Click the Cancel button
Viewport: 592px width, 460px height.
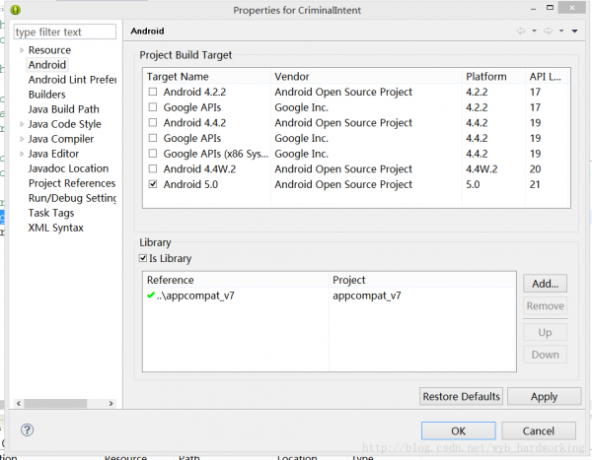click(539, 430)
